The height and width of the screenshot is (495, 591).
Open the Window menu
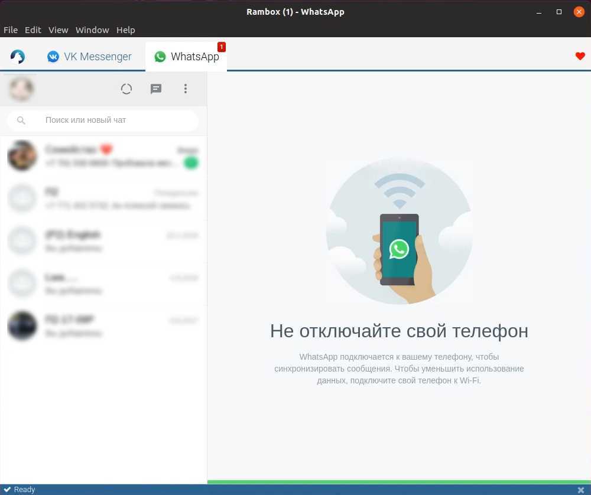tap(92, 30)
